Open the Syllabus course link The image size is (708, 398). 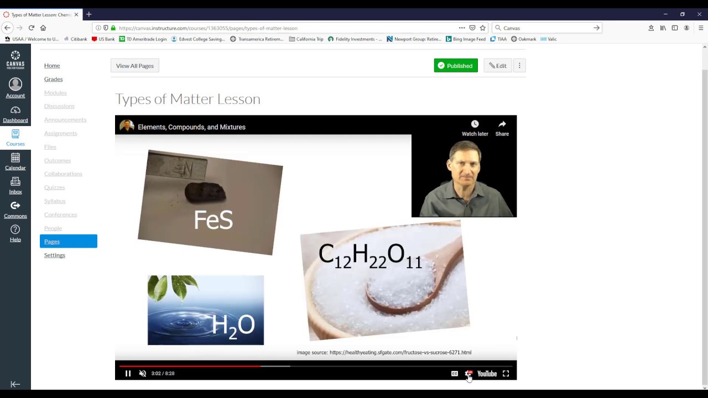(55, 201)
